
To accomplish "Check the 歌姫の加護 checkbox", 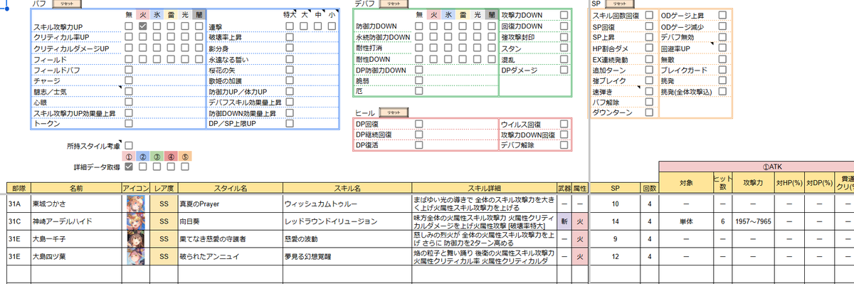I will (290, 81).
